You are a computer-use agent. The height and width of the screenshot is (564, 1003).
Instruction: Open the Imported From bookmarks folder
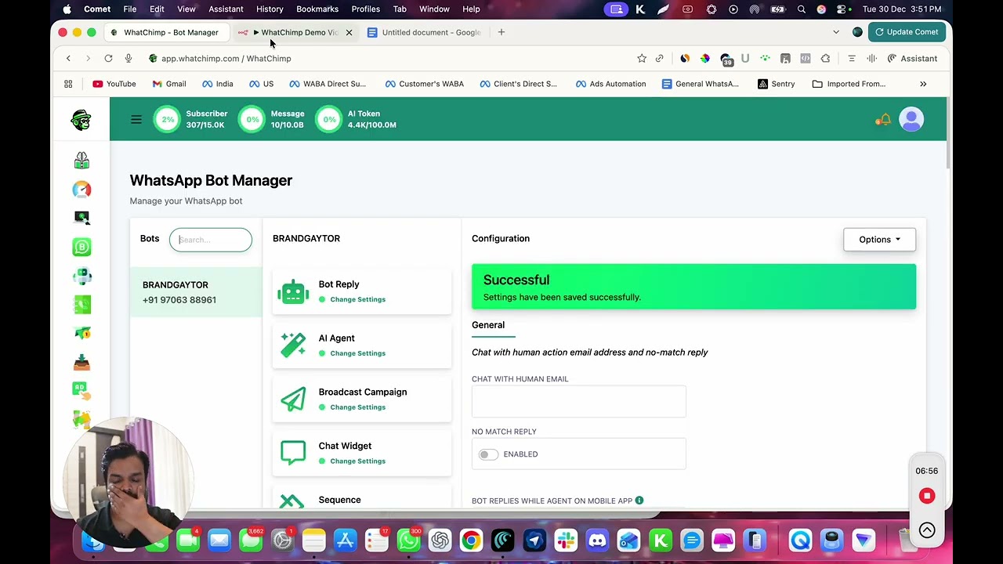[849, 84]
